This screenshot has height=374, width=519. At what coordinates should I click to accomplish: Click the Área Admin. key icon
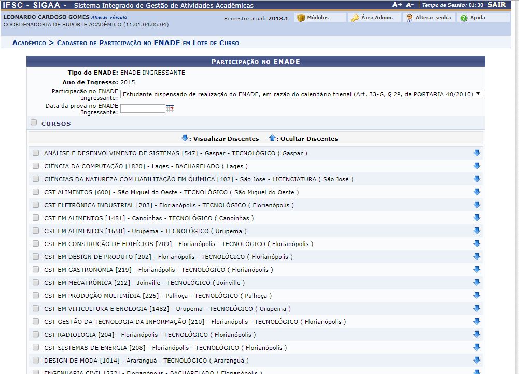point(355,18)
